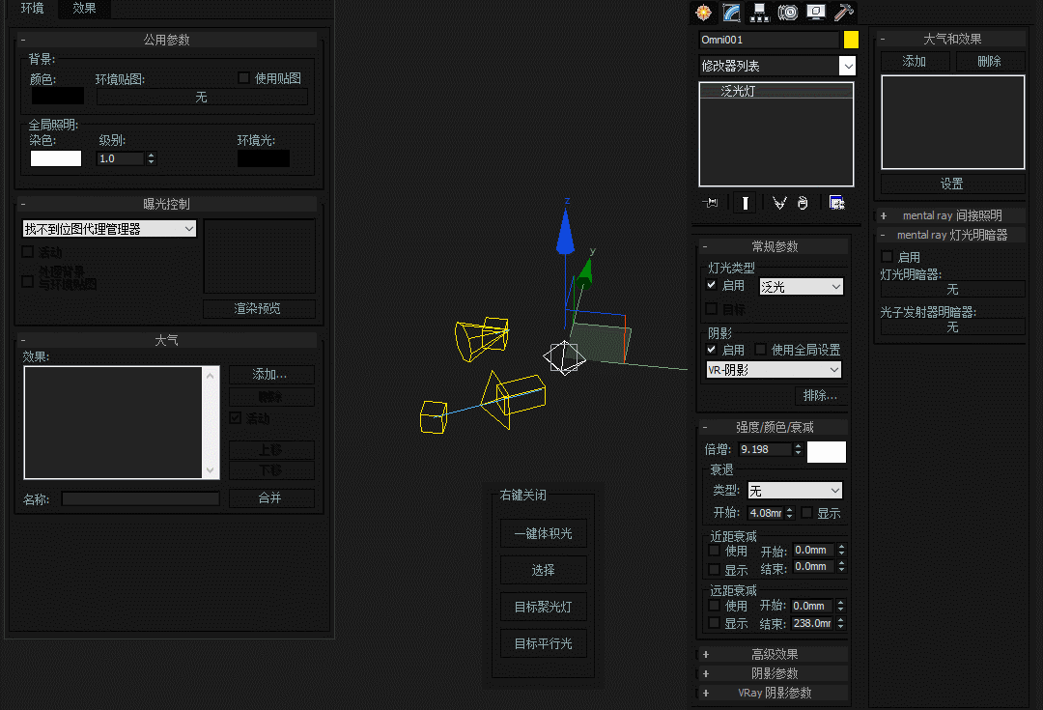Enable 显示 checkbox under 远距衰减

715,623
